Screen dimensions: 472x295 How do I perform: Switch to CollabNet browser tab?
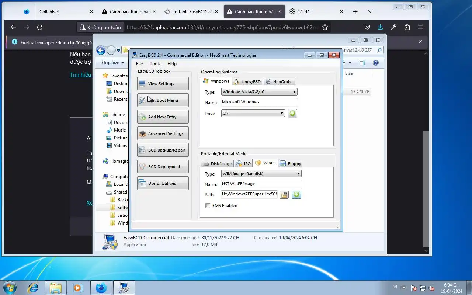(x=66, y=11)
